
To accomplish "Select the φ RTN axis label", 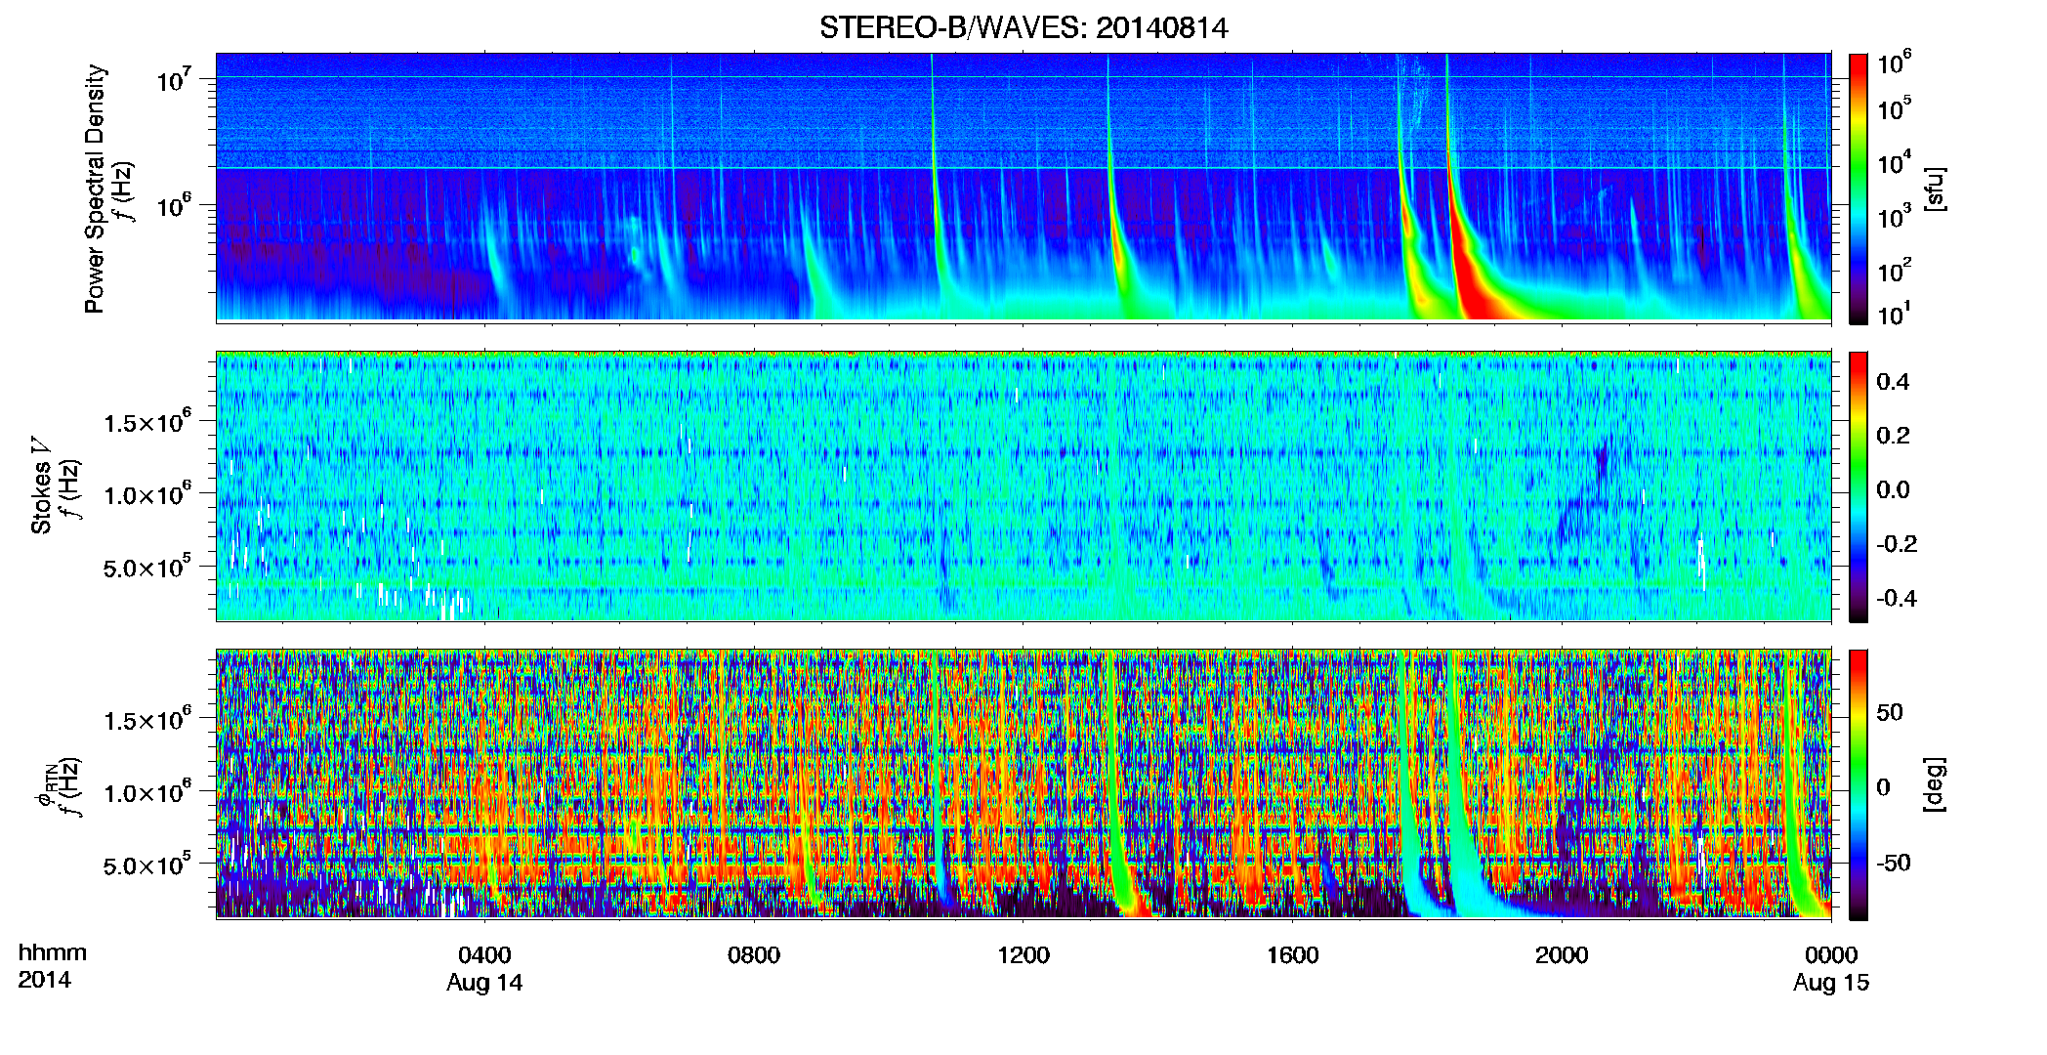I will [46, 784].
